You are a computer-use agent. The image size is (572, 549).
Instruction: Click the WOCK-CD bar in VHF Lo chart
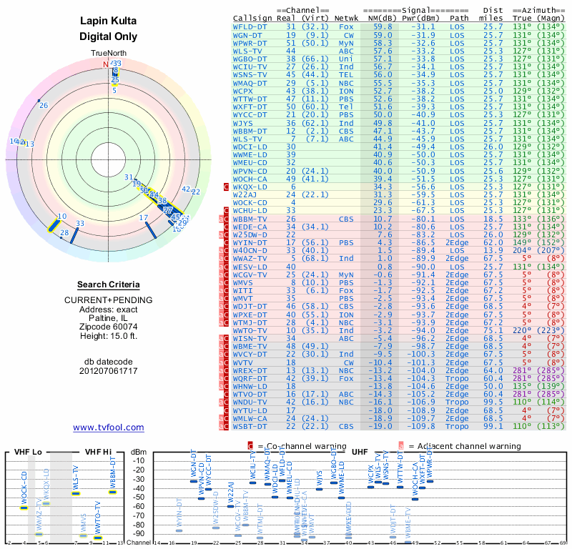[24, 507]
